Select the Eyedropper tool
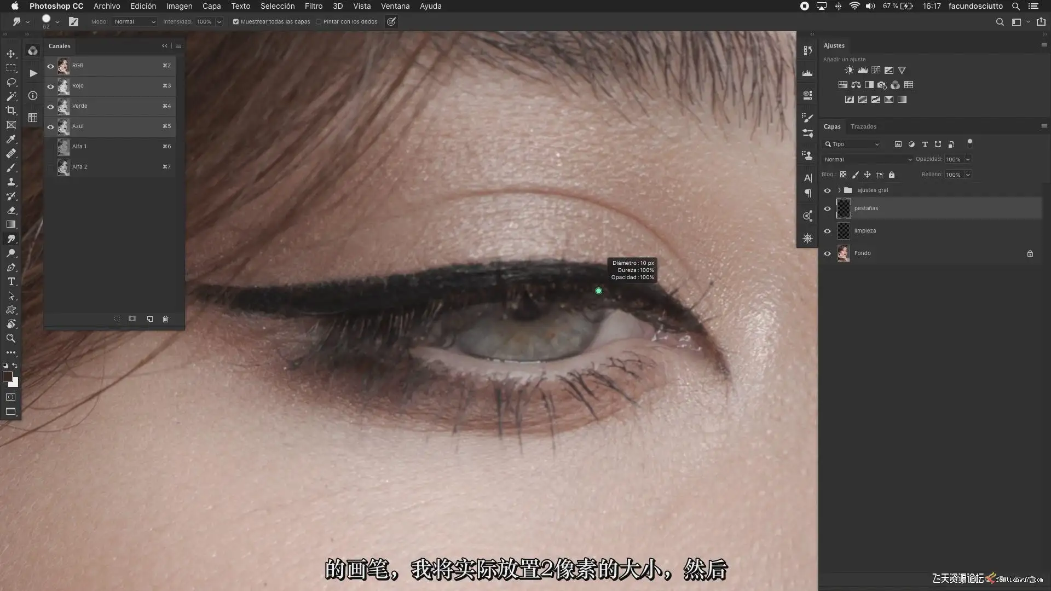The height and width of the screenshot is (591, 1051). click(x=11, y=139)
